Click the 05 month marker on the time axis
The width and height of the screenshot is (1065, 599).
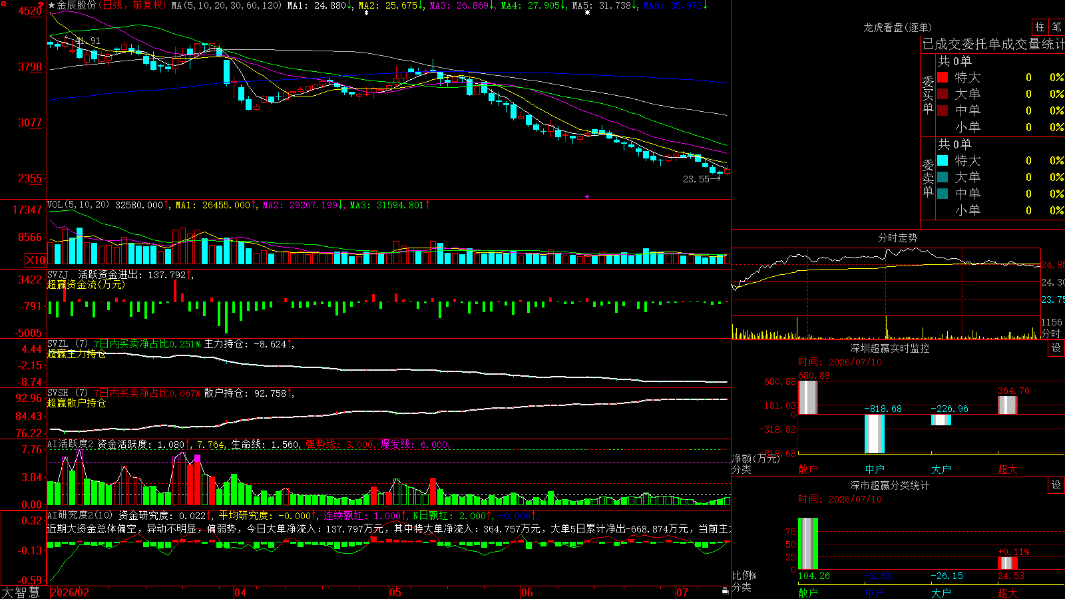click(x=395, y=592)
